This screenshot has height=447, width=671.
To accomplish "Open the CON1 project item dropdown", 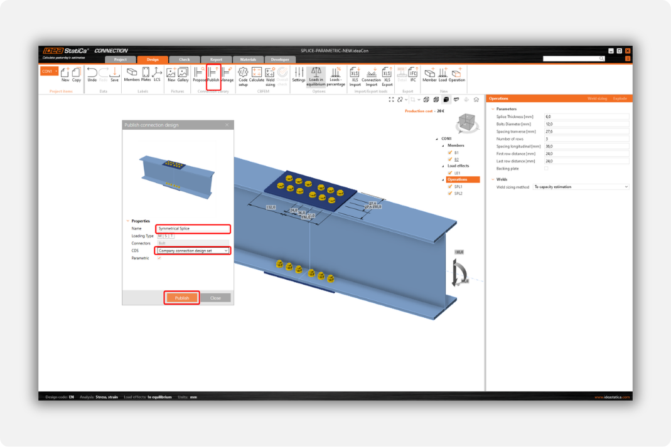I will (x=56, y=71).
